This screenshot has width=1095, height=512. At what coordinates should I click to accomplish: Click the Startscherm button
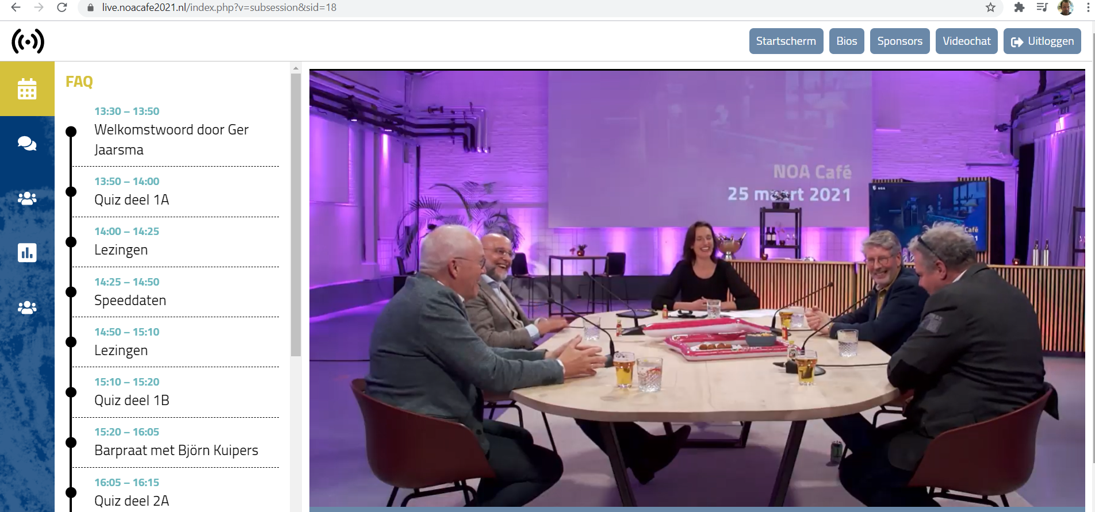(x=786, y=41)
